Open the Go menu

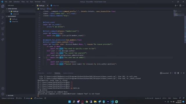(27, 2)
